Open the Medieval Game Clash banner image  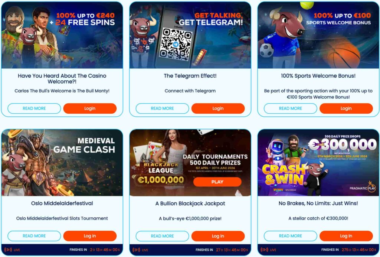pyautogui.click(x=62, y=162)
